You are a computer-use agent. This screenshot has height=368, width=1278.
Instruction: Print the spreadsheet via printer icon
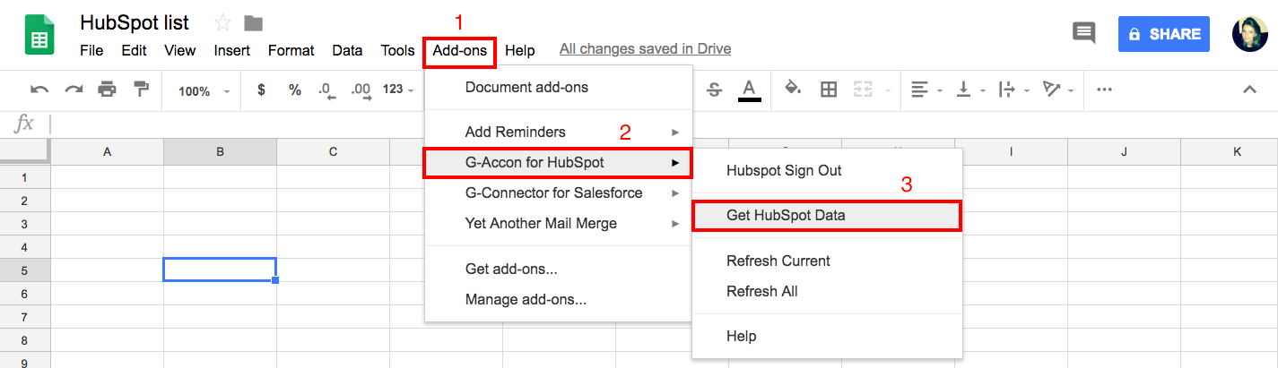click(x=108, y=90)
